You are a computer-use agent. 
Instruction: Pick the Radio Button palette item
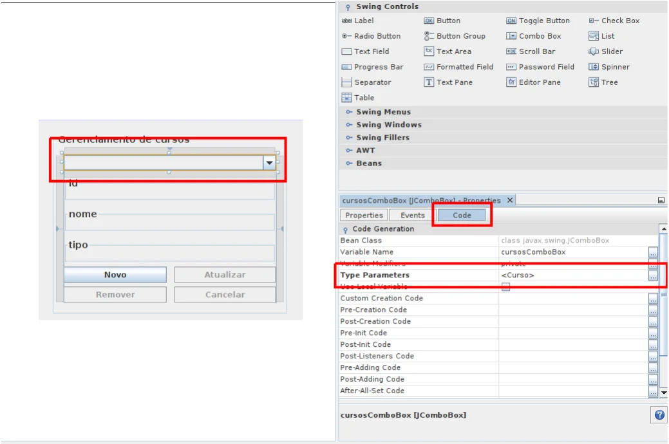point(371,36)
